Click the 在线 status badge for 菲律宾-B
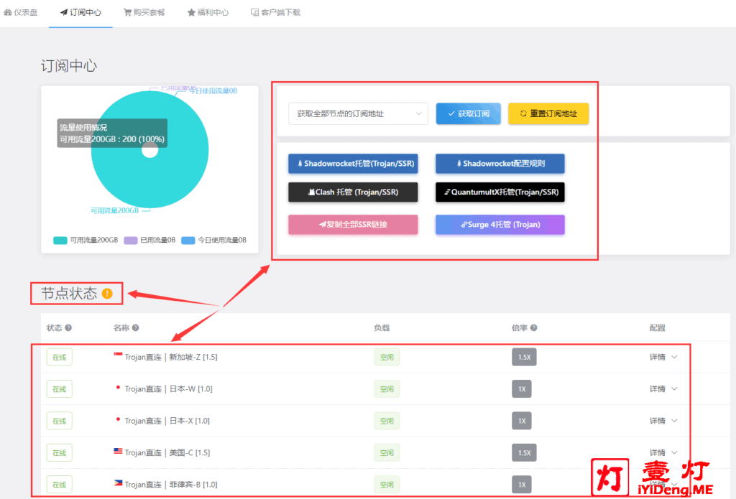The image size is (736, 499). (59, 485)
